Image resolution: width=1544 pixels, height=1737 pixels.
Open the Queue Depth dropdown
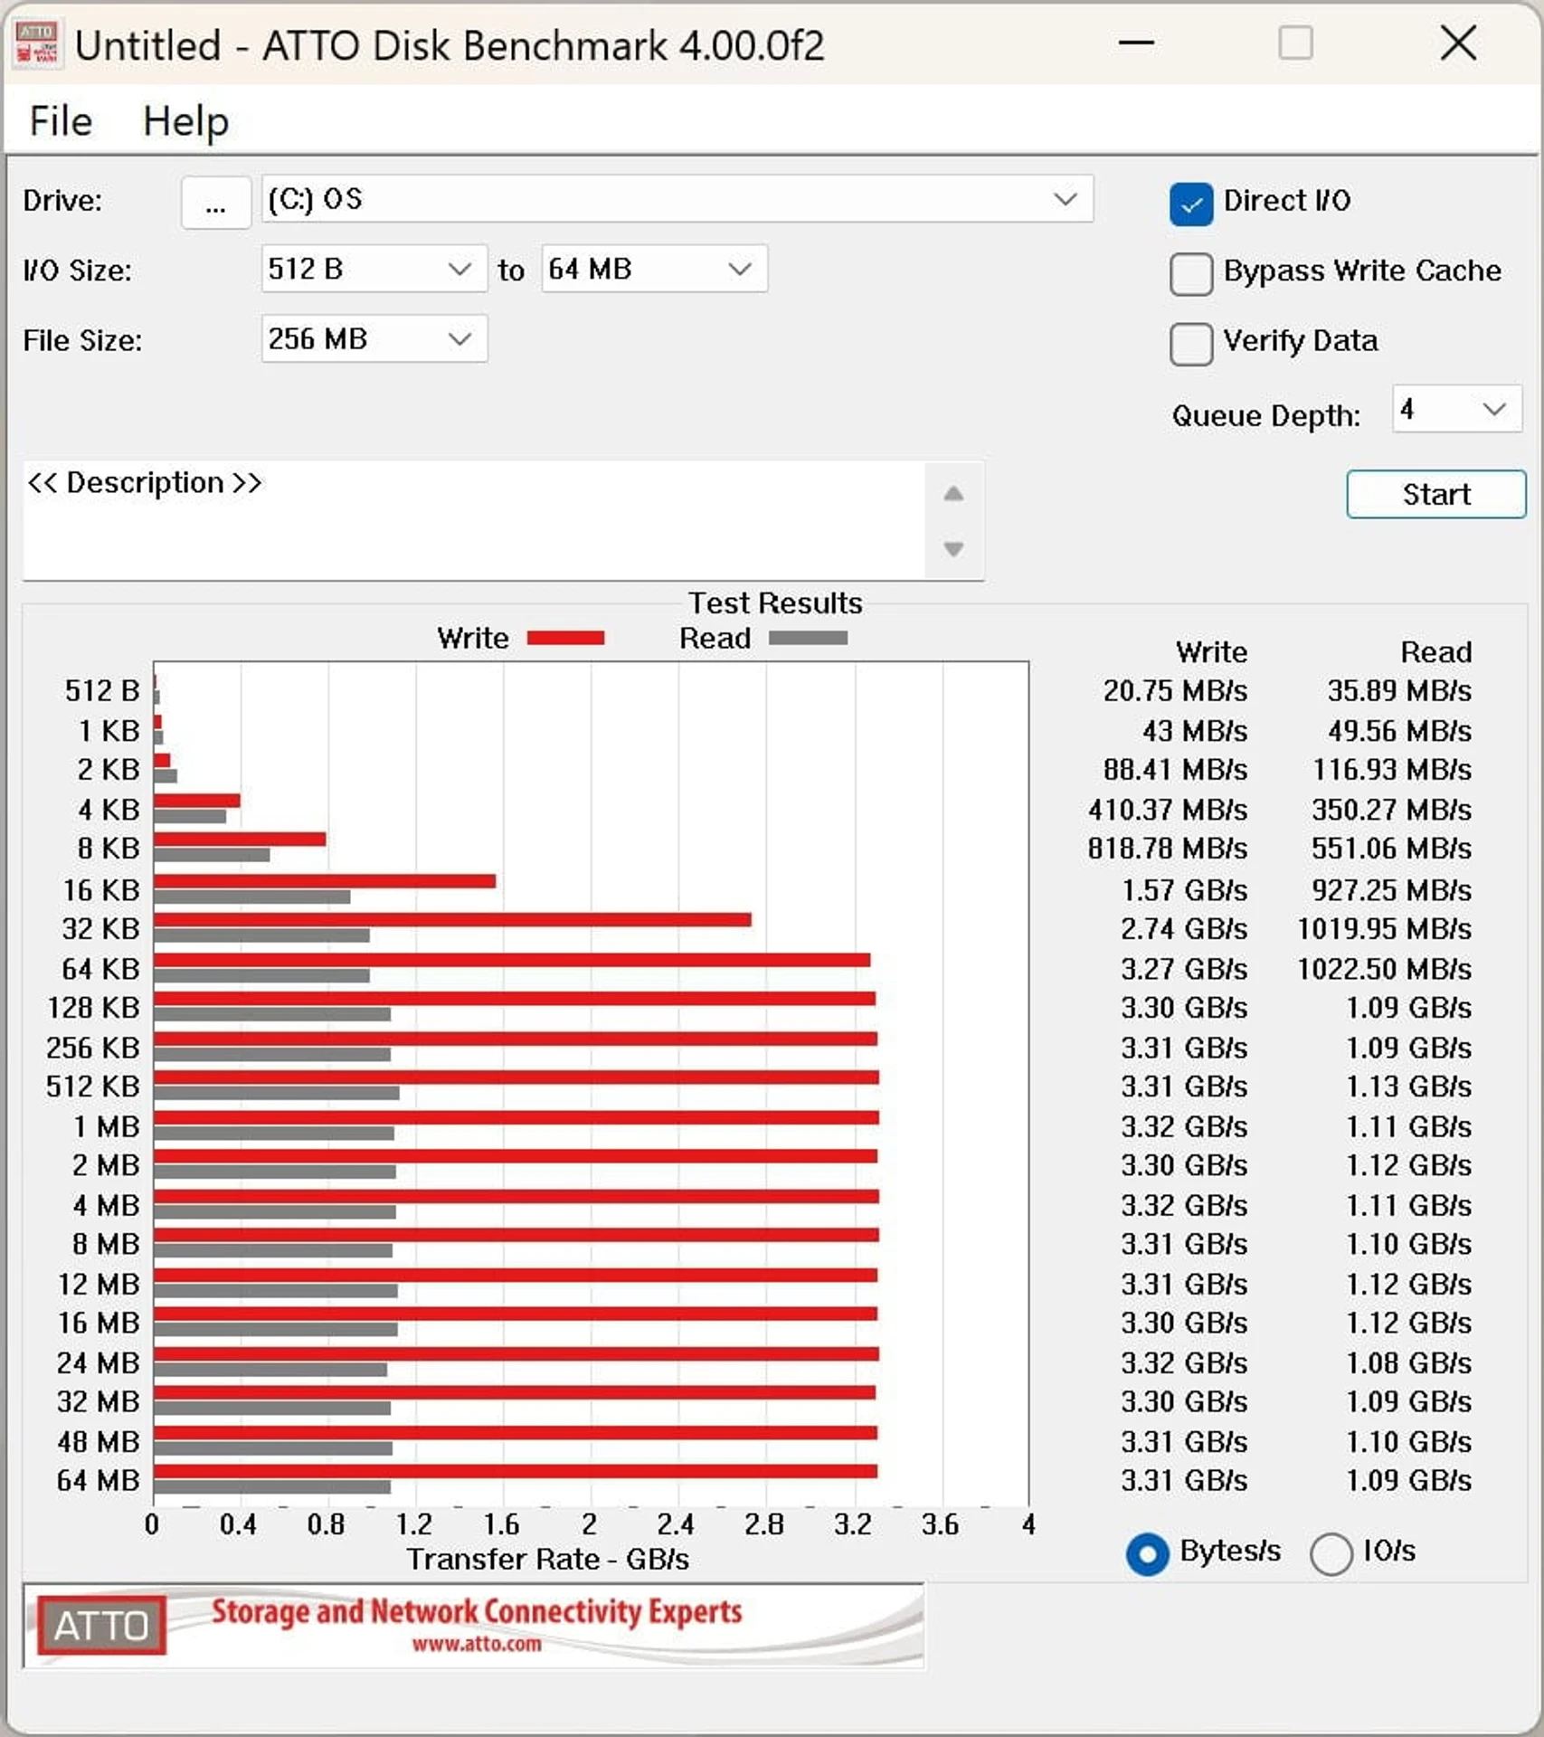tap(1456, 410)
